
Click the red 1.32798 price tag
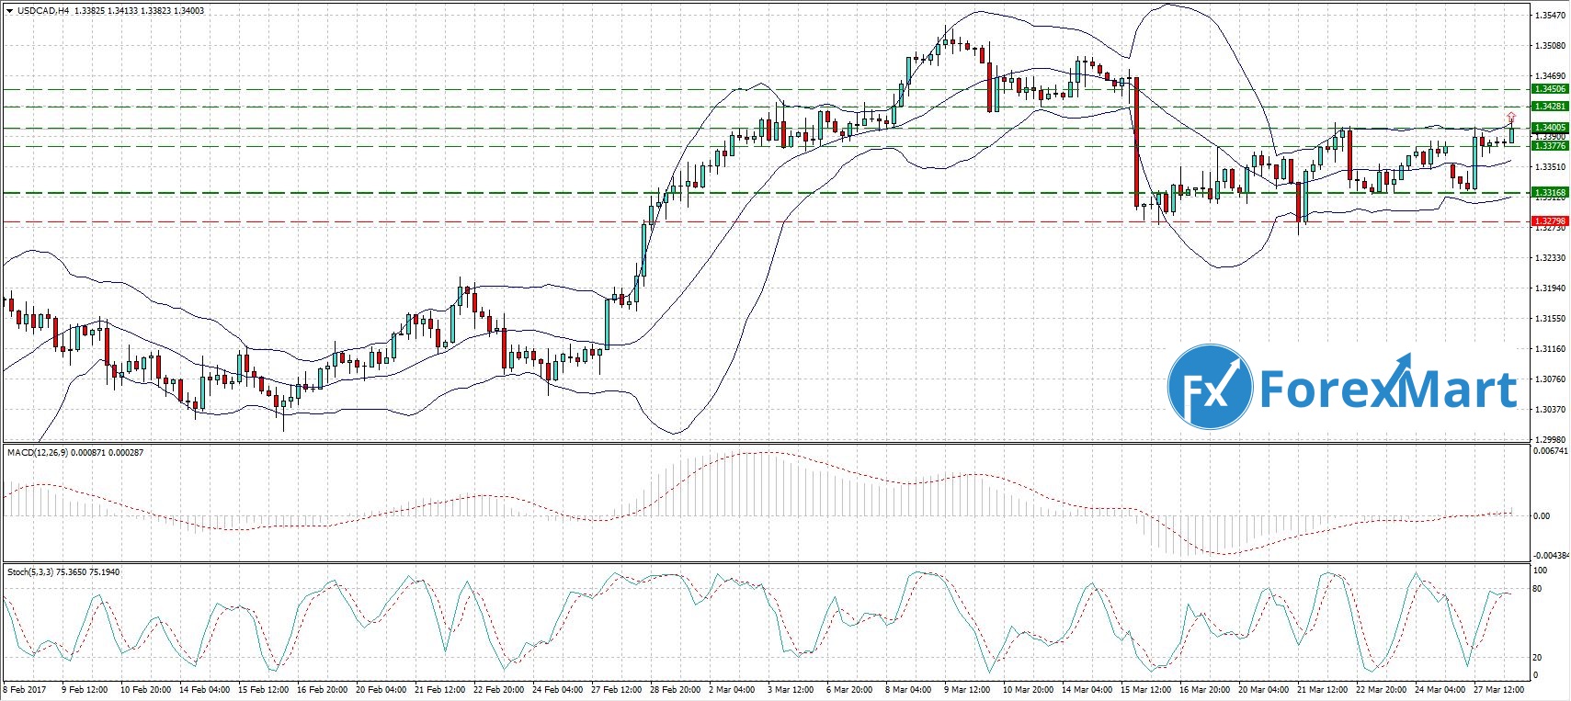click(1549, 221)
